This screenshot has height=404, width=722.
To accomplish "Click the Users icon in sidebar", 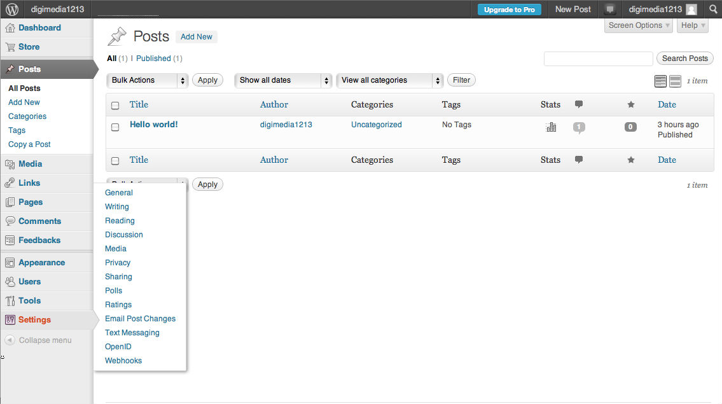I will 10,281.
